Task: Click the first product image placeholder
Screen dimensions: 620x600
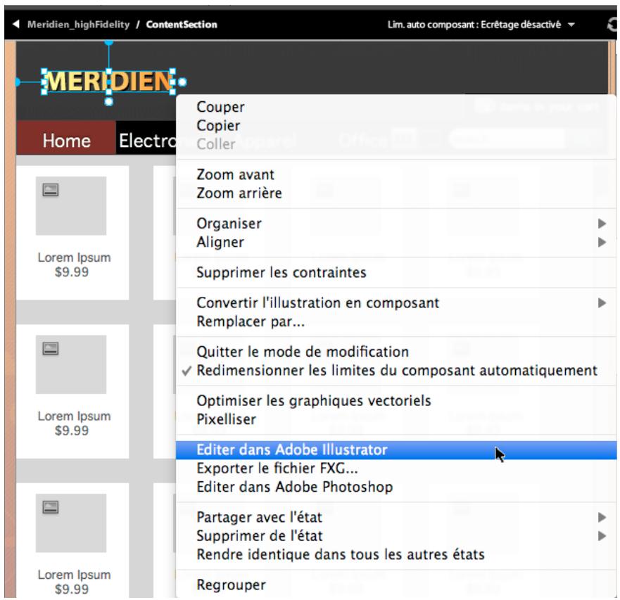Action: pyautogui.click(x=71, y=205)
